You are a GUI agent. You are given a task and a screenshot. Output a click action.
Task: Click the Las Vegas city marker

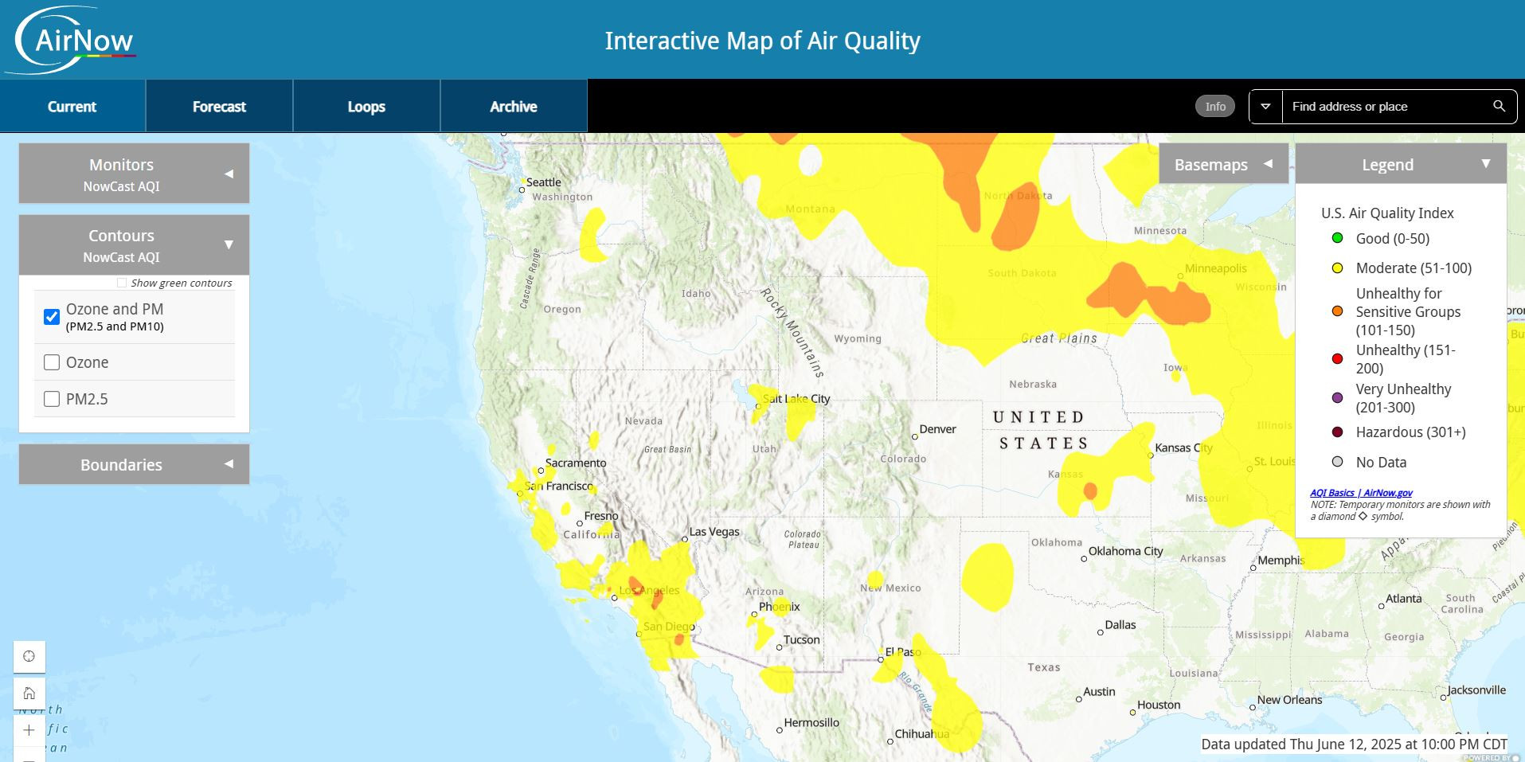[685, 539]
